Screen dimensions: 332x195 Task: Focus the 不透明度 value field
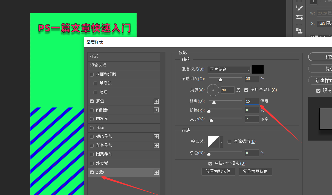click(x=252, y=79)
